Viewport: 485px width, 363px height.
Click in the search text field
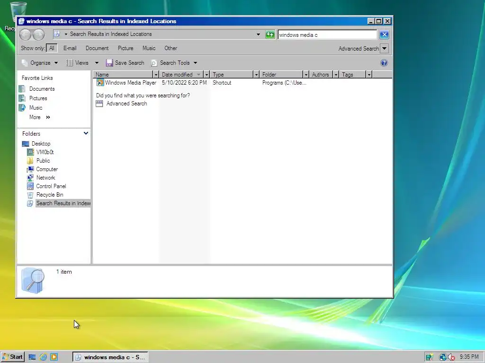327,35
